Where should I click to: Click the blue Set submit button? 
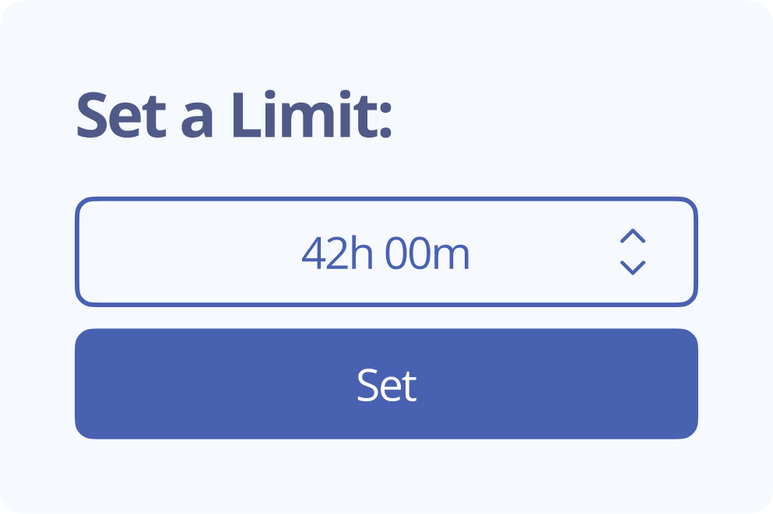[386, 384]
